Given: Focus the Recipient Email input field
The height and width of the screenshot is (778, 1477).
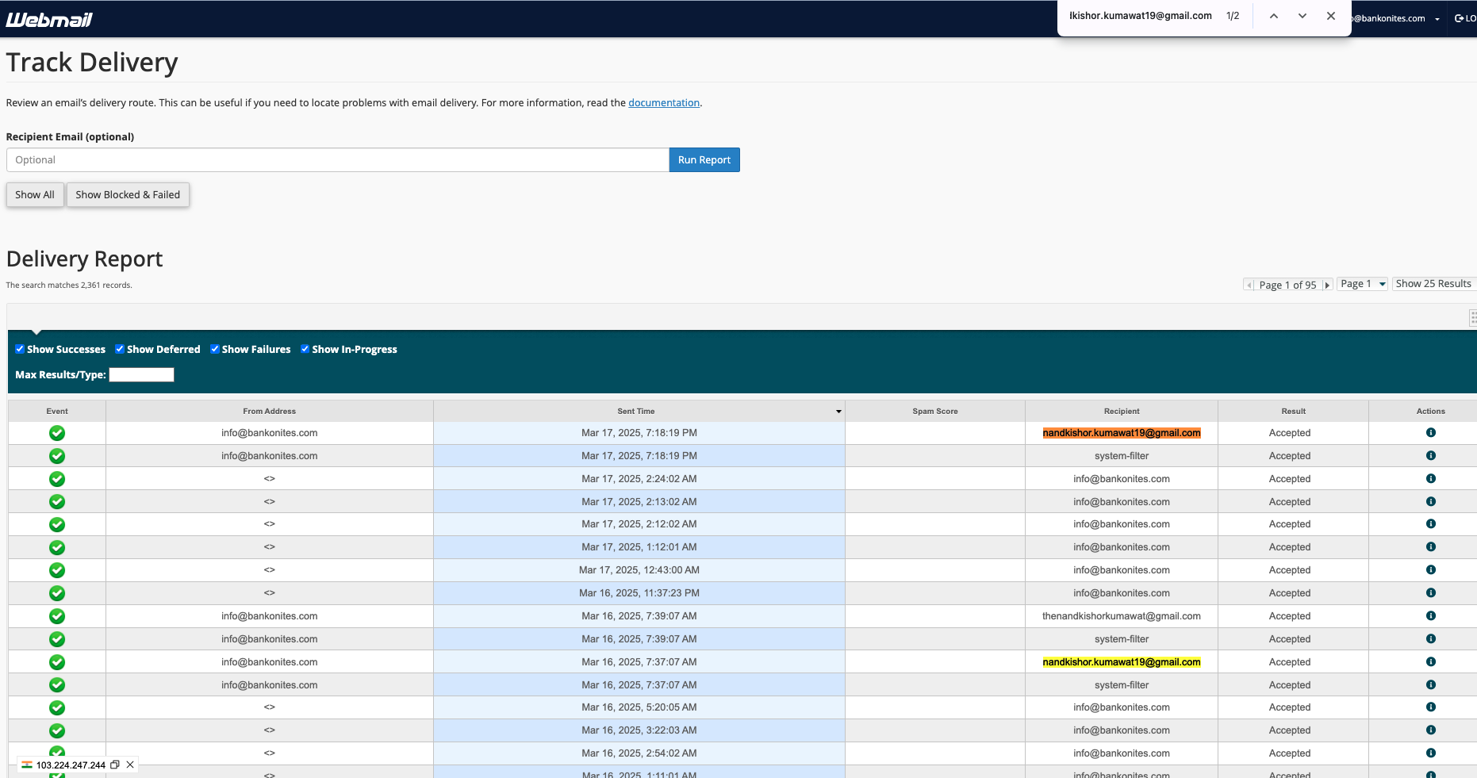Looking at the screenshot, I should [x=337, y=160].
